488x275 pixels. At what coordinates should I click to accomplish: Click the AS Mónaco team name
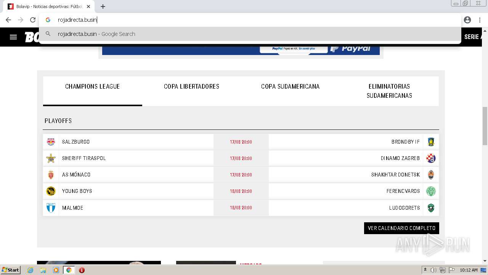[x=76, y=175]
